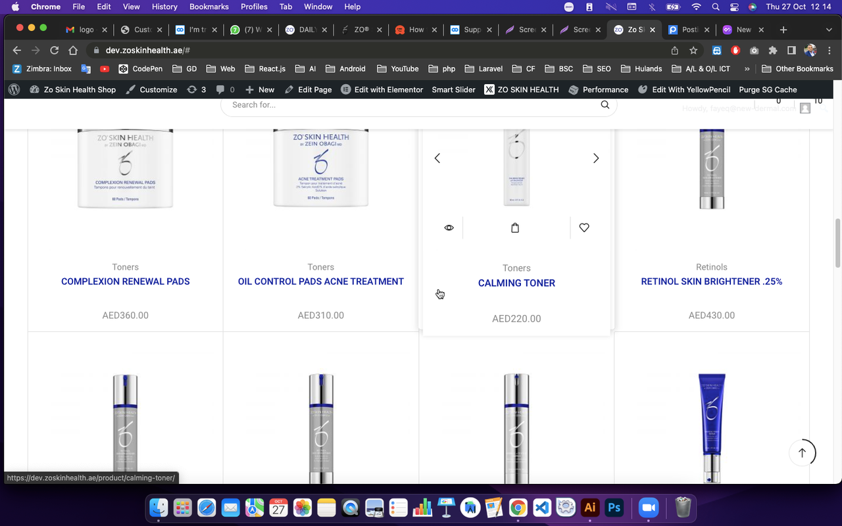Viewport: 842px width, 526px height.
Task: Open the Retinol Skin Brightener product image
Action: pyautogui.click(x=712, y=168)
